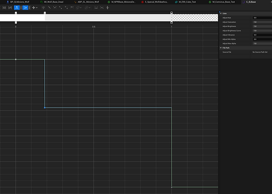Select the bottom alpha stop at 0
The height and width of the screenshot is (194, 272).
pyautogui.click(x=16, y=22)
